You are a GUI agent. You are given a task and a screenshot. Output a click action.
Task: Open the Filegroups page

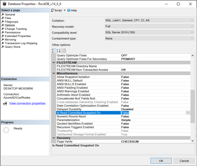[11, 22]
